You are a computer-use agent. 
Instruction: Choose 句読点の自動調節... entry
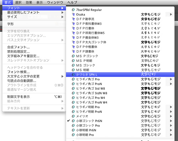[34, 81]
